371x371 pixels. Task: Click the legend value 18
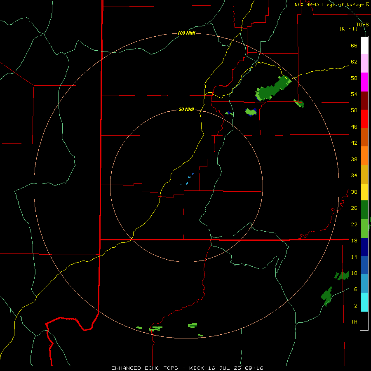coord(354,240)
